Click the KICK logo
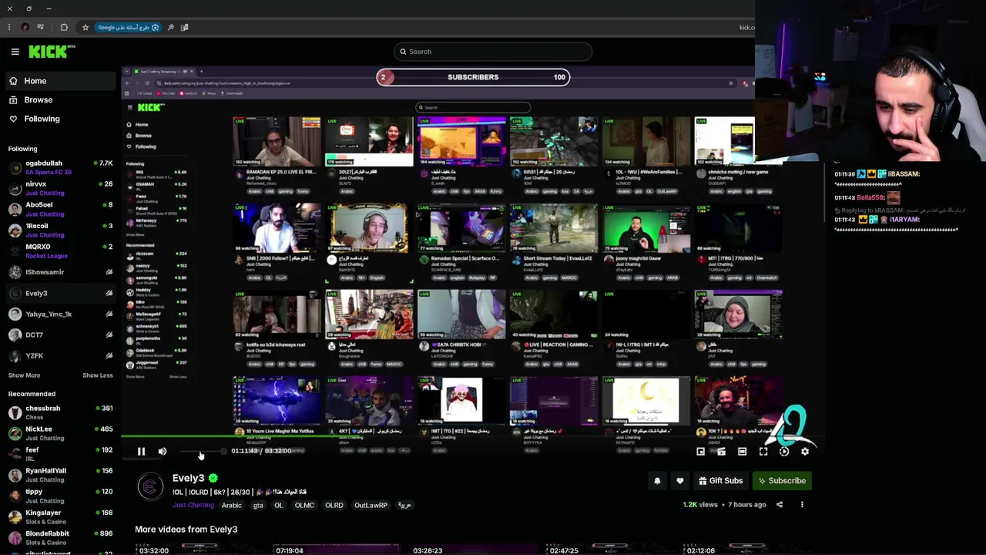 pyautogui.click(x=52, y=52)
